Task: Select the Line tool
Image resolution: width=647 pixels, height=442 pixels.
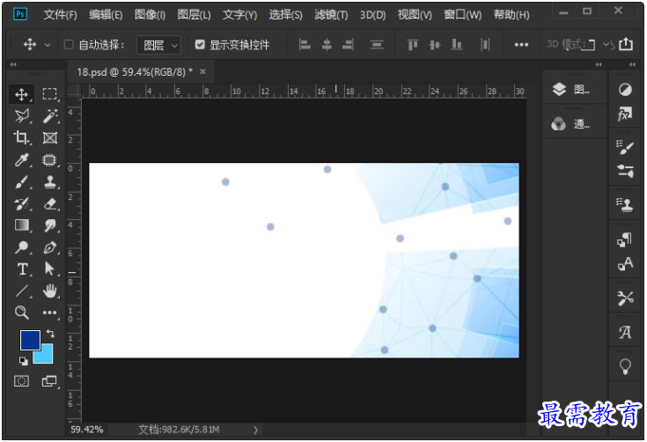Action: 21,291
